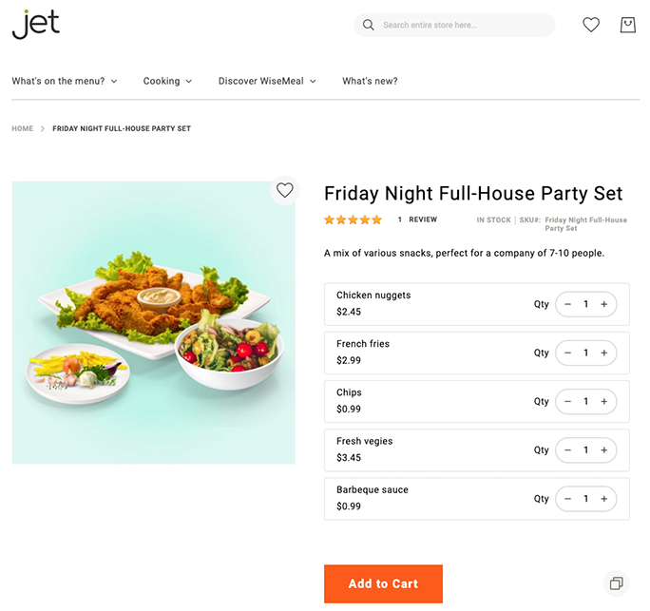The width and height of the screenshot is (650, 611).
Task: Increase Barbeque sauce quantity with plus
Action: 603,498
